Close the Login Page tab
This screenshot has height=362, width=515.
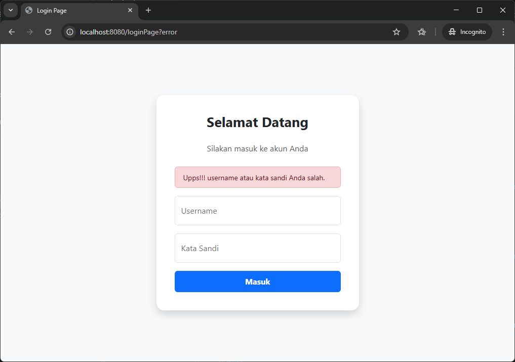pyautogui.click(x=130, y=10)
